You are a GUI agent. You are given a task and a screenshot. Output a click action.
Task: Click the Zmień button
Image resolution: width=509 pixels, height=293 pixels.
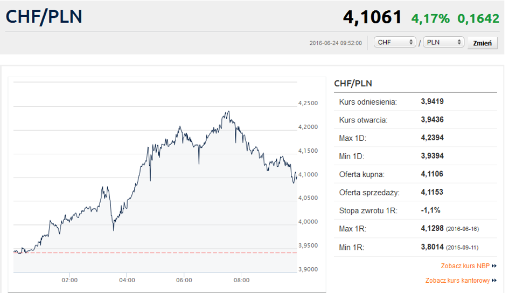pos(483,43)
